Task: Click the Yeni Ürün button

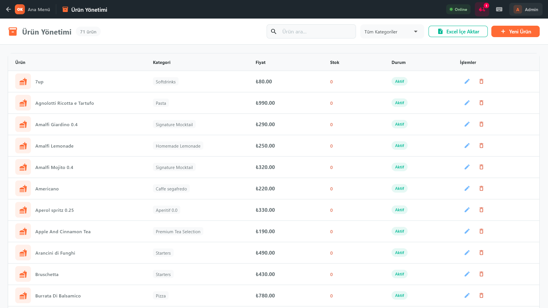Action: (515, 32)
